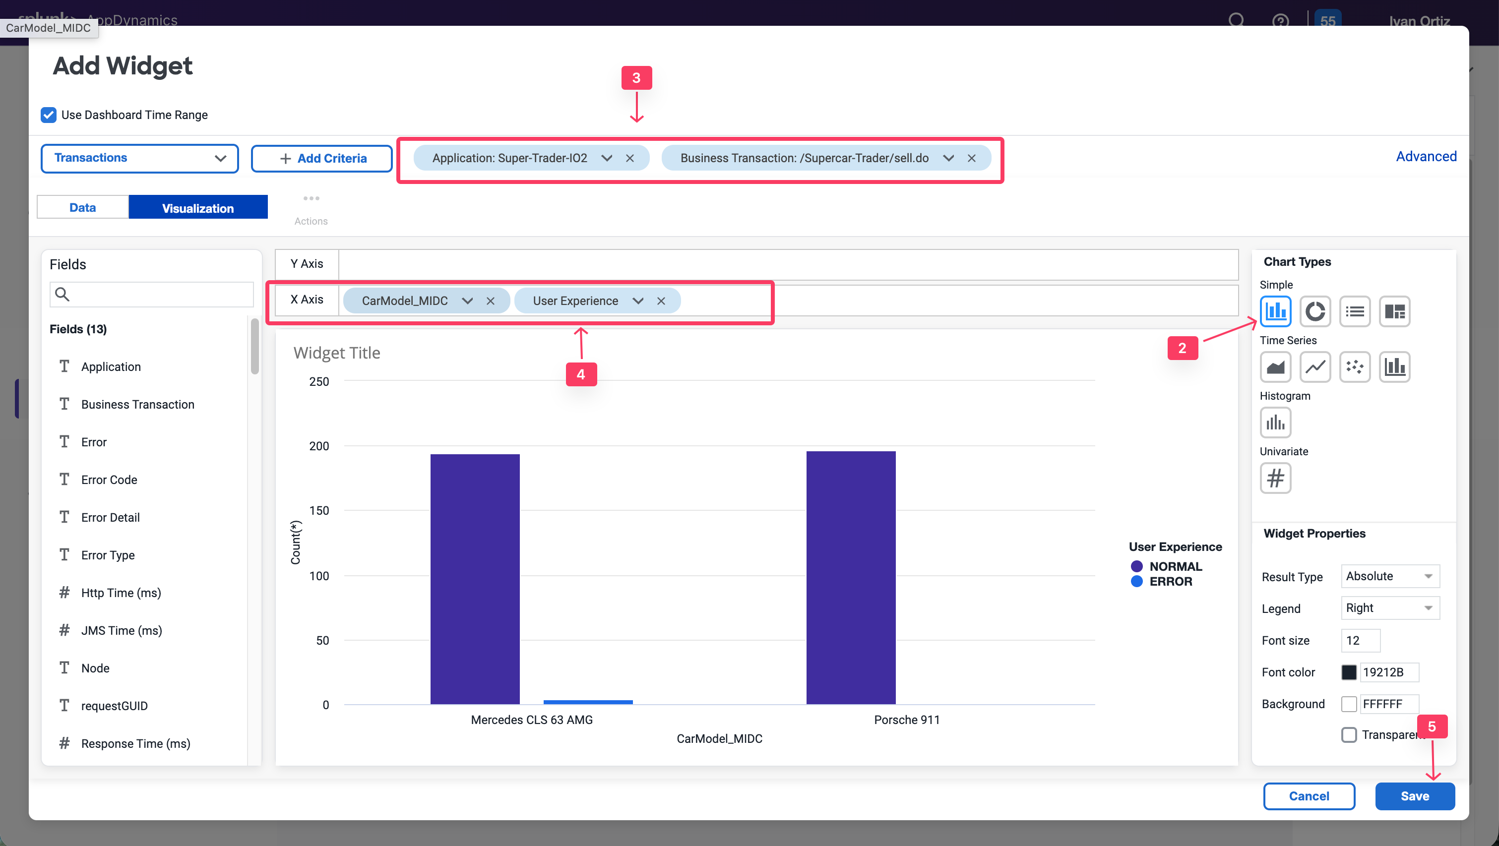Choose the treemap chart type icon
1499x846 pixels.
click(1394, 311)
